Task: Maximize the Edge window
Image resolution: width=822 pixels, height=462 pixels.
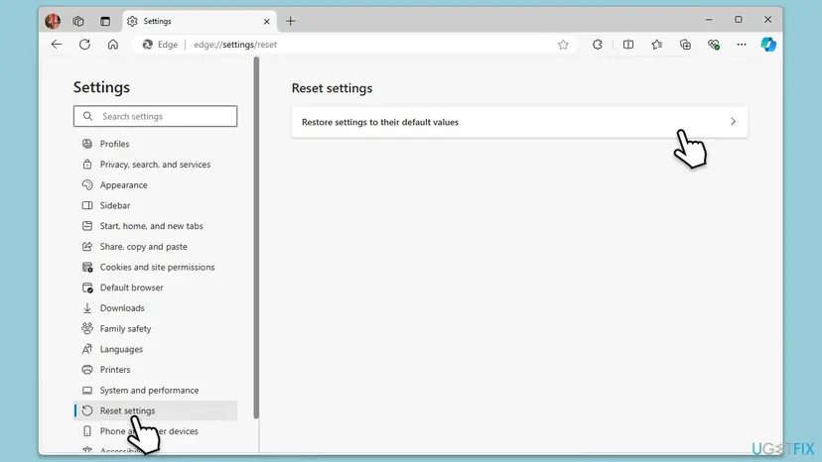Action: pyautogui.click(x=739, y=20)
